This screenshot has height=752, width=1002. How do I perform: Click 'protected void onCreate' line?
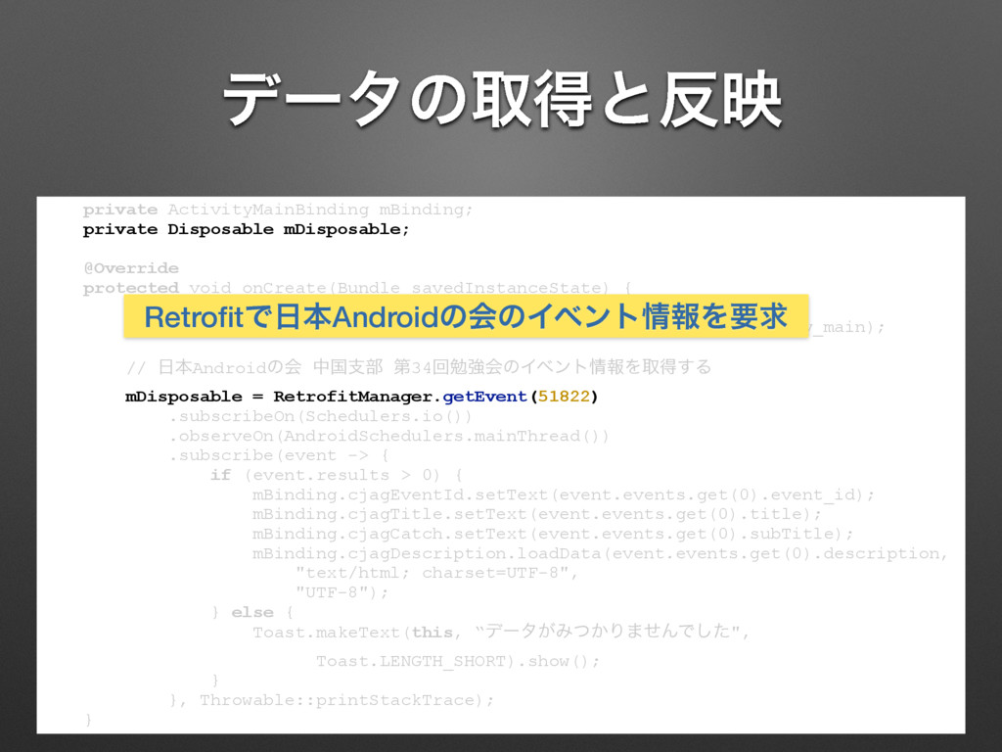357,288
